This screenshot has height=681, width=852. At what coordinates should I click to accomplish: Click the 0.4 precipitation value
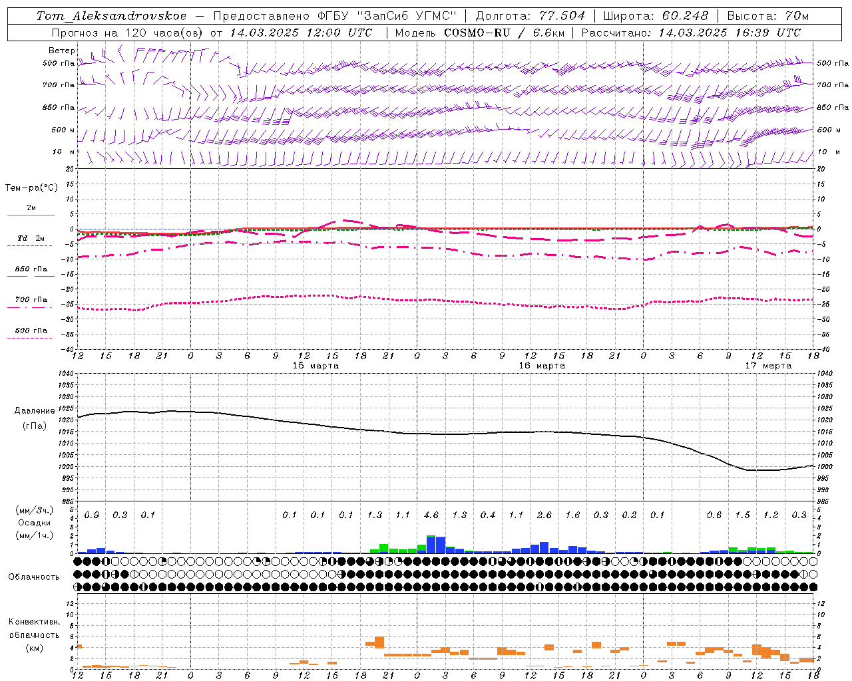pyautogui.click(x=487, y=515)
